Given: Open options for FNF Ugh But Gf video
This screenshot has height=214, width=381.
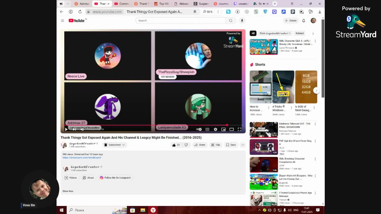Looking at the screenshot, I should pos(315,141).
